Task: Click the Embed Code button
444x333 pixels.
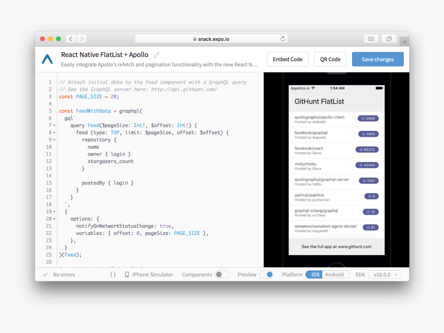Action: point(288,59)
